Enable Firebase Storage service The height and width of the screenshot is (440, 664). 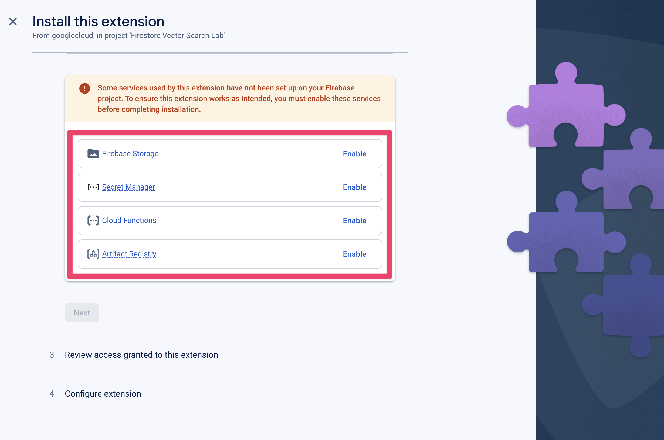coord(355,153)
